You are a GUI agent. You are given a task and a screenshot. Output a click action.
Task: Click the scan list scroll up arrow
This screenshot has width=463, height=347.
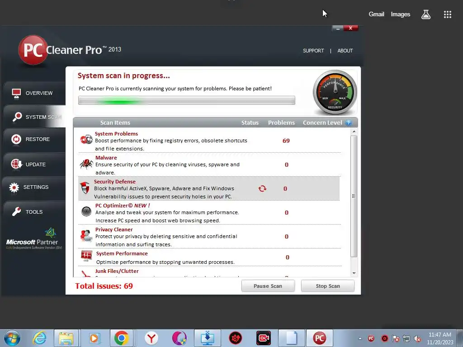click(x=354, y=131)
